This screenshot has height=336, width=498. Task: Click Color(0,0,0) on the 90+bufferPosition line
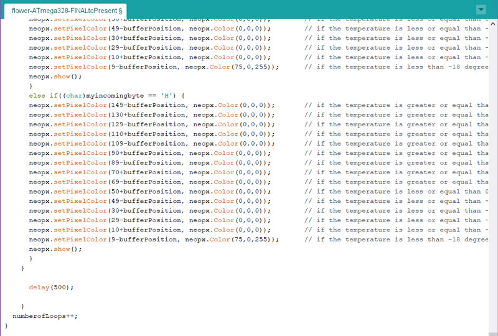(x=240, y=153)
